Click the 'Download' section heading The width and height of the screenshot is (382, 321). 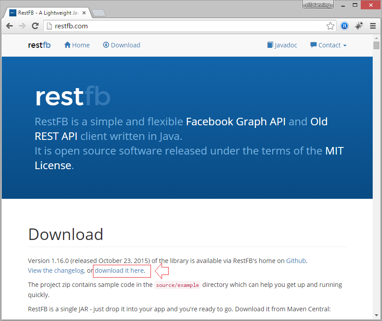click(x=66, y=234)
